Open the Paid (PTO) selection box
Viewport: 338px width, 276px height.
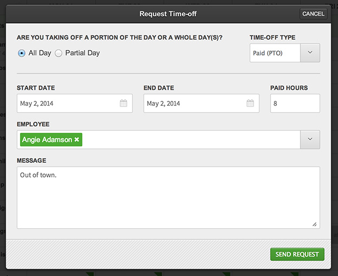pos(275,53)
